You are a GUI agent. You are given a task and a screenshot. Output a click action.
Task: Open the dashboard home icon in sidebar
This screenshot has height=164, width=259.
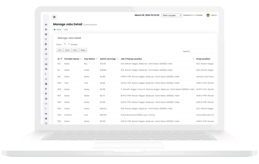click(x=46, y=25)
